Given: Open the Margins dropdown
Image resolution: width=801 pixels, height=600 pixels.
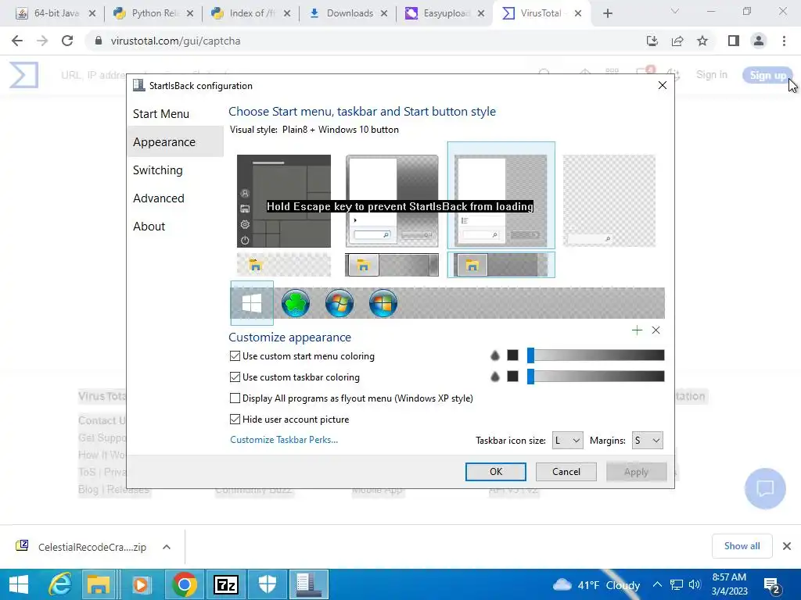Looking at the screenshot, I should pyautogui.click(x=647, y=441).
